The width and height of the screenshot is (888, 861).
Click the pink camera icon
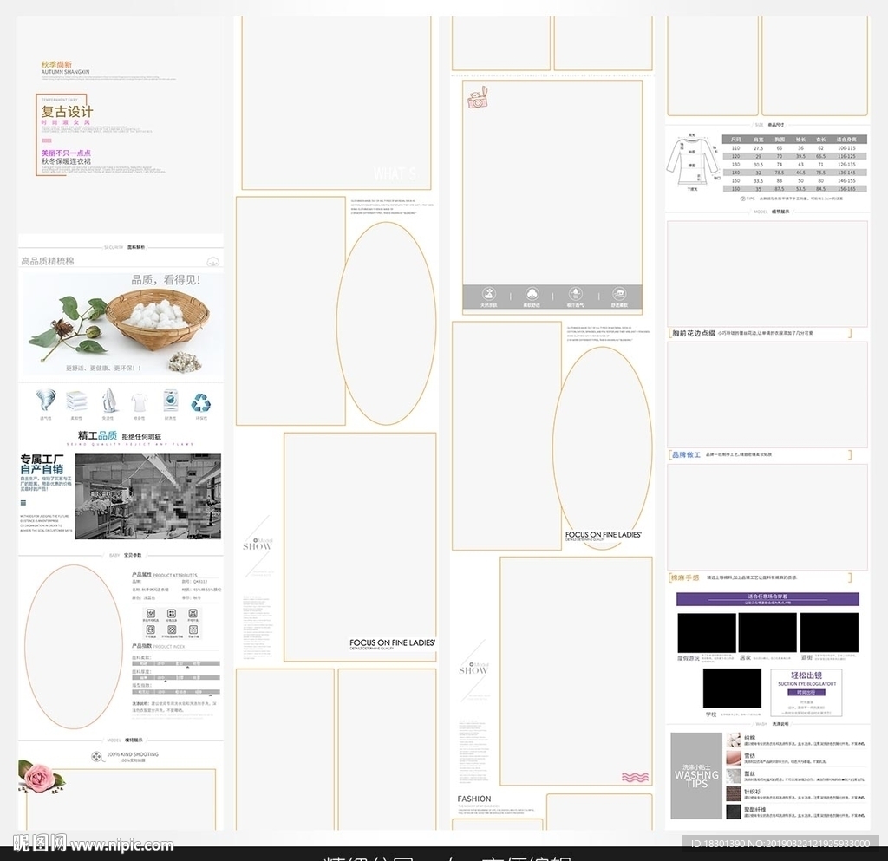477,100
